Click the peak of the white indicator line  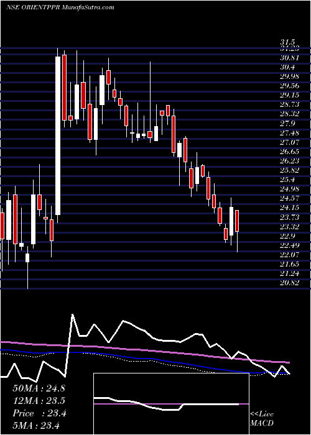coord(73,314)
